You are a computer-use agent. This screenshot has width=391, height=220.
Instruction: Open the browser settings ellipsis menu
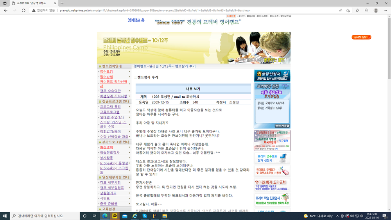pyautogui.click(x=385, y=11)
